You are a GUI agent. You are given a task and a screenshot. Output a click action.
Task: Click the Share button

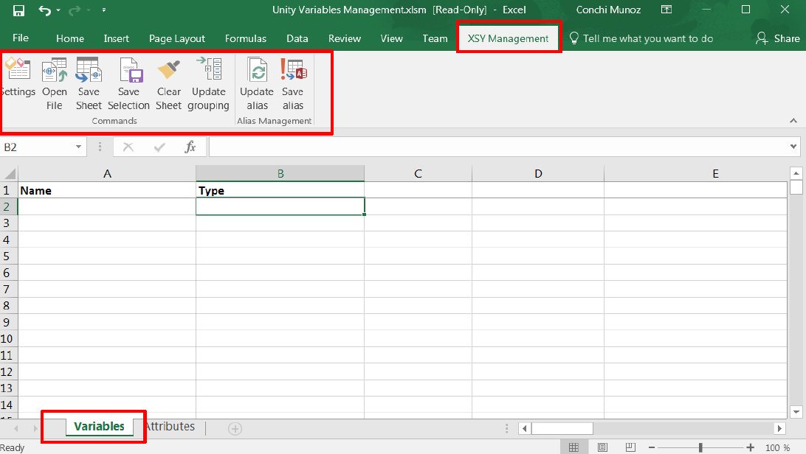(x=778, y=38)
